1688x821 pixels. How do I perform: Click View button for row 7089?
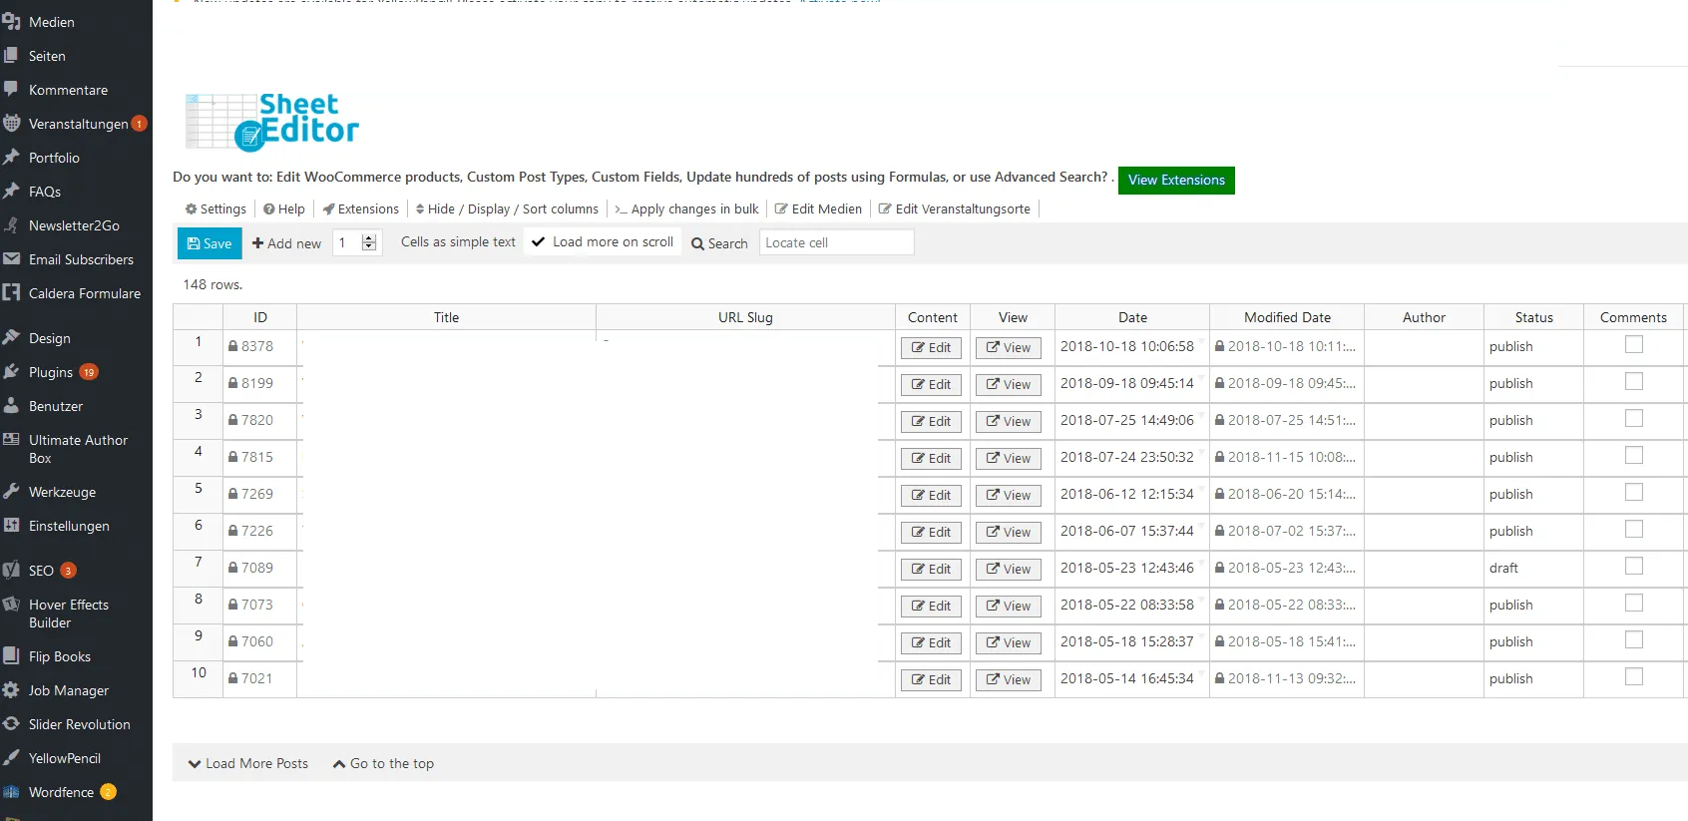[1009, 569]
